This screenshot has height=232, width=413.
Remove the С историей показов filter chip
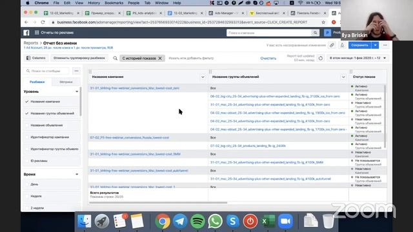(160, 58)
